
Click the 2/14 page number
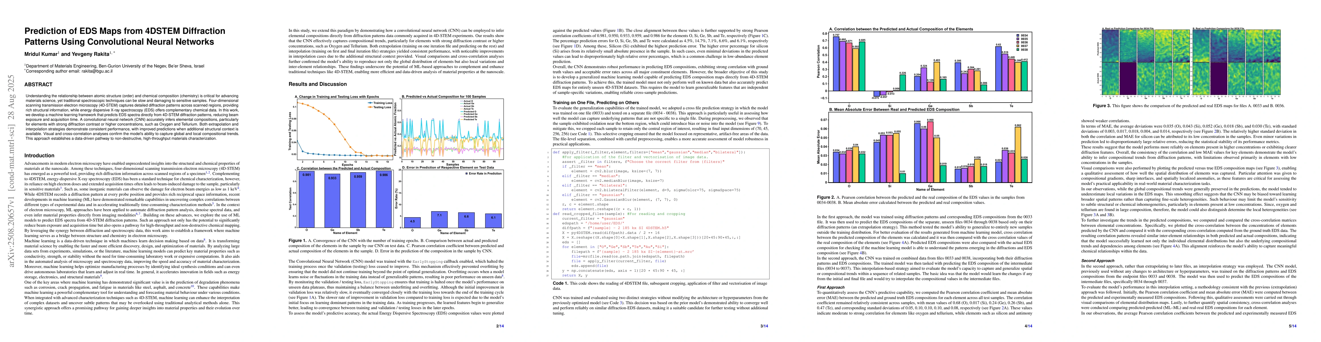500,325
